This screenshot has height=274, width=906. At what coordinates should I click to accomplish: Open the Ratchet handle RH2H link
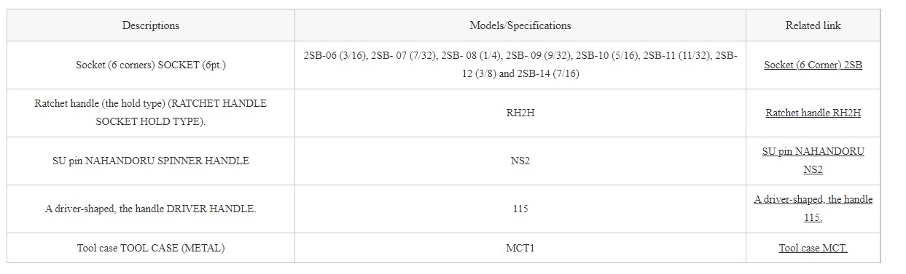click(813, 113)
